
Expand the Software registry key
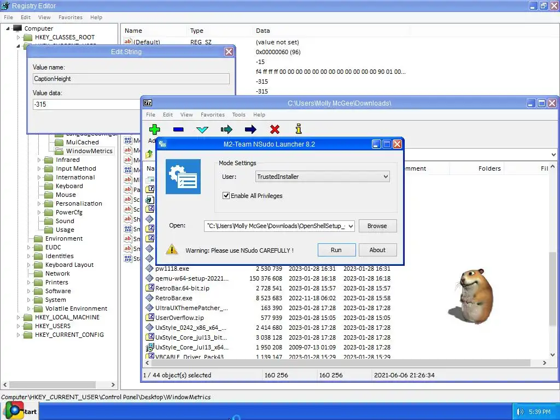click(x=28, y=291)
